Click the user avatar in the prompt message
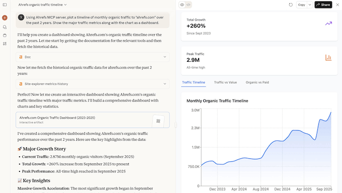342x193 pixels. point(21,17)
